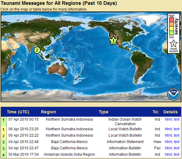Screen dimensions: 182x159
Task: Select the 07 Apr 2010 00:15 time cell
Action: point(24,119)
